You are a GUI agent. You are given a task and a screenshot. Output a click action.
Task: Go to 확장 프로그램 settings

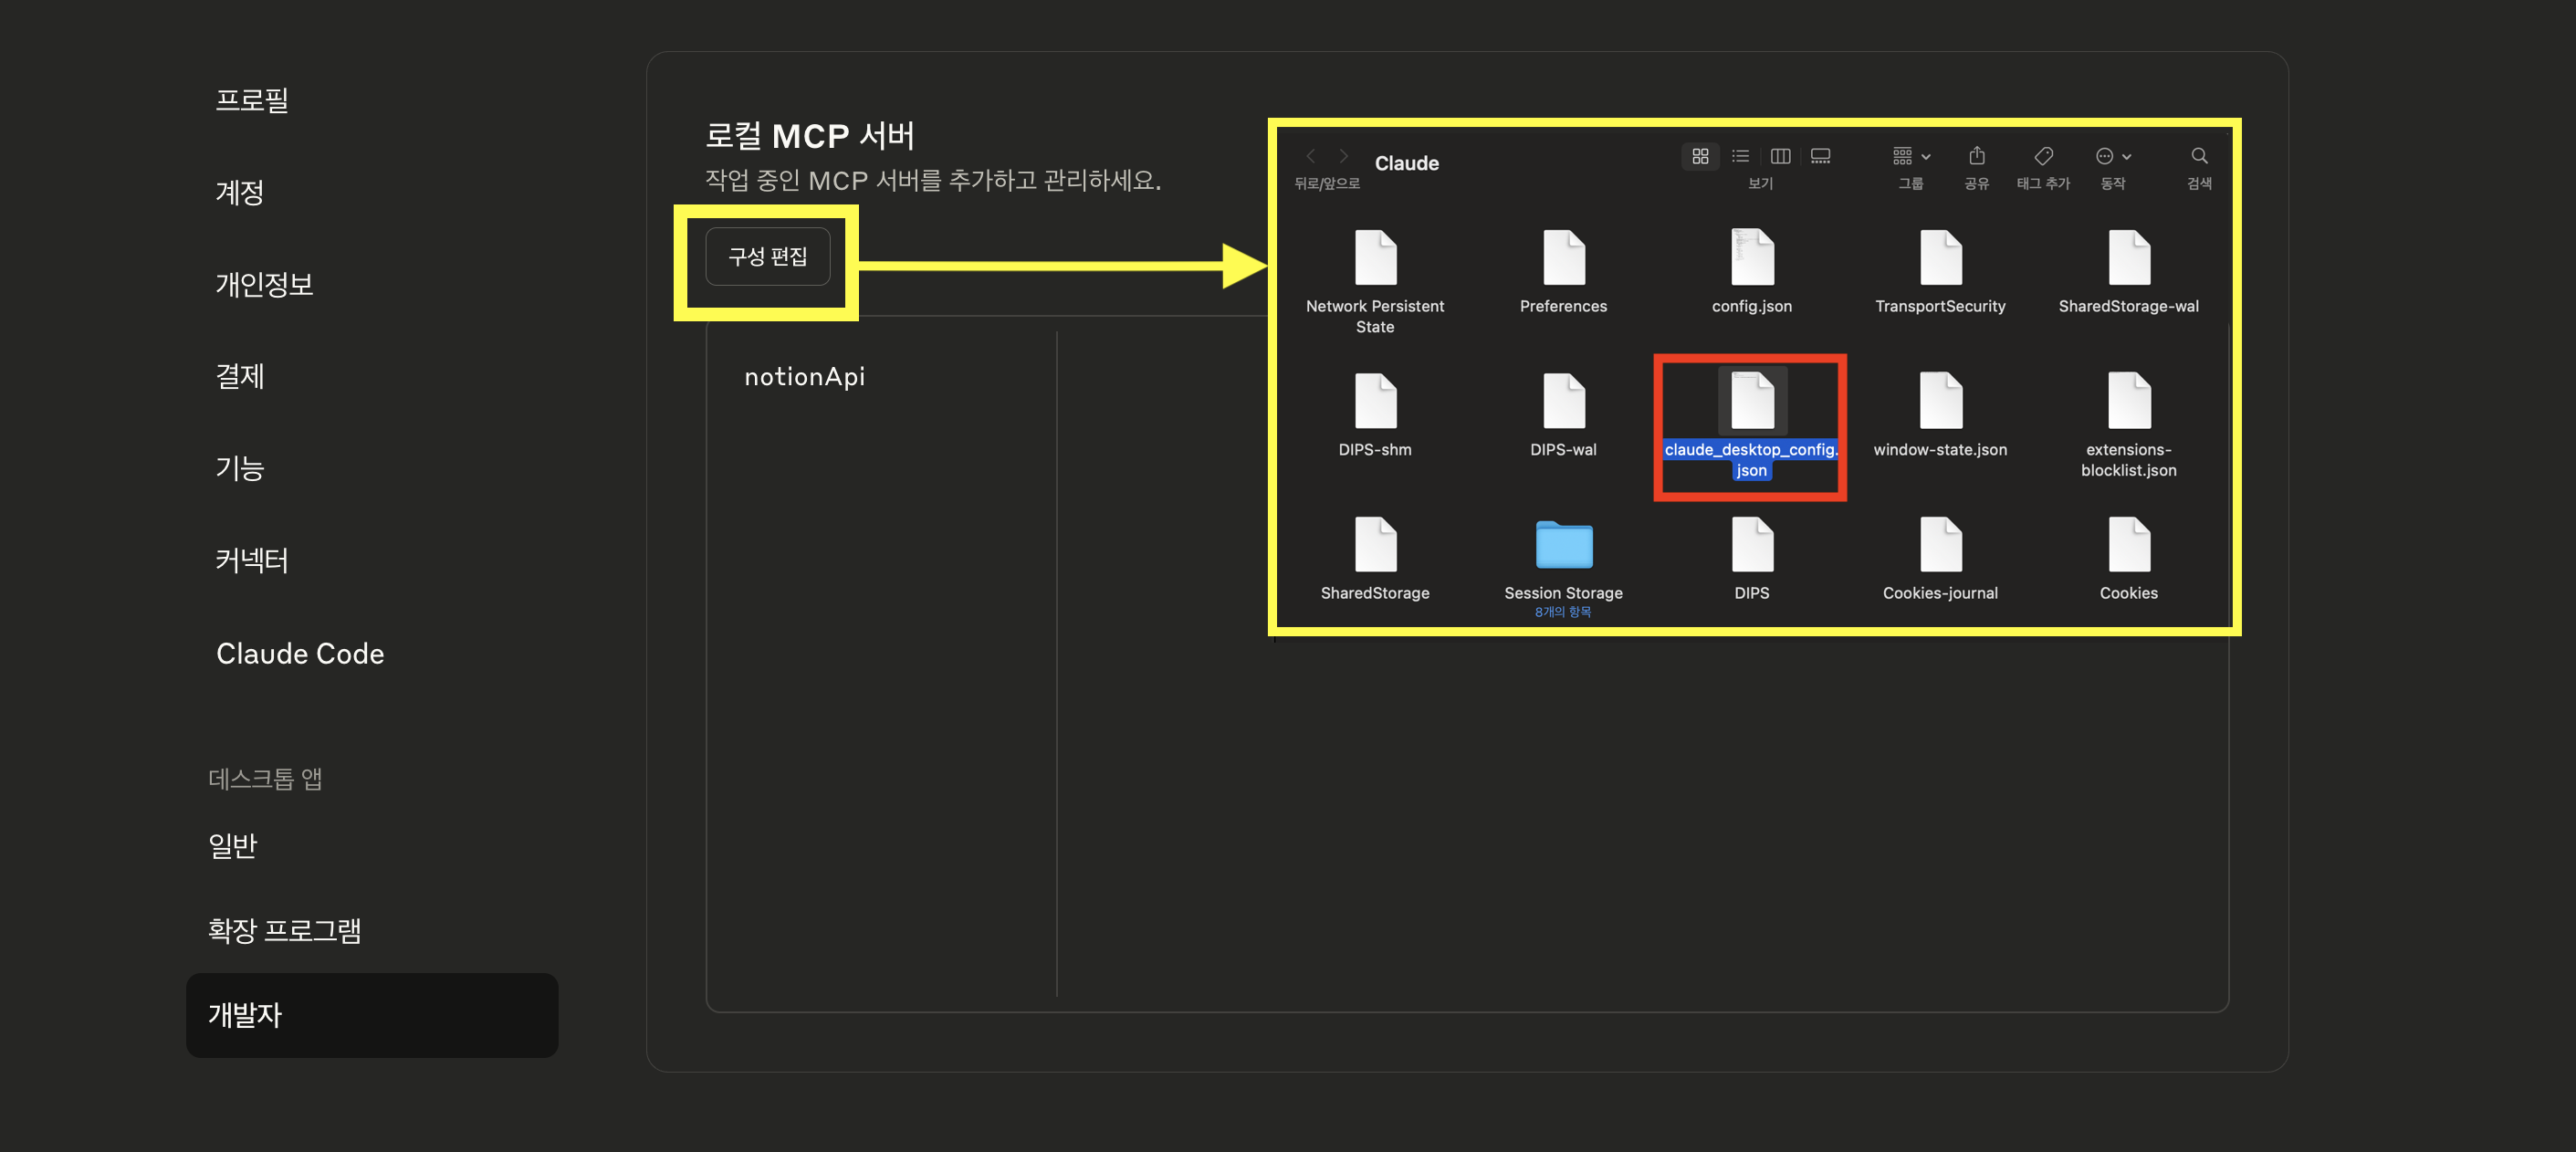(284, 930)
